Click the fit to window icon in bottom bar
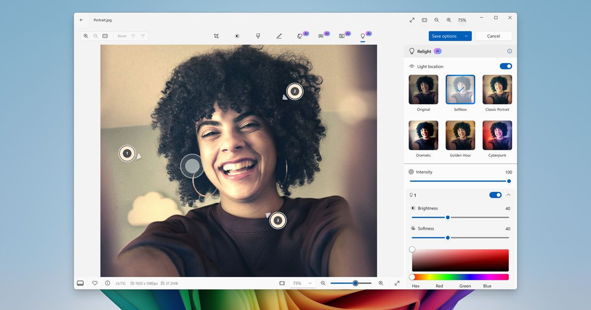The height and width of the screenshot is (310, 591). coord(282,283)
